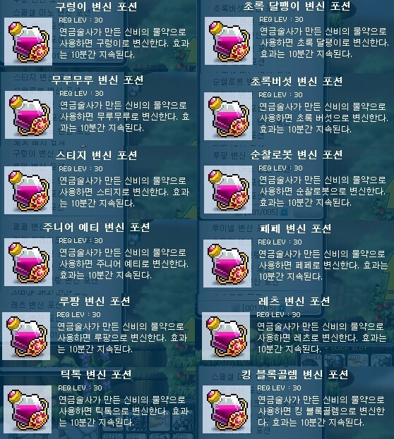394x439 pixels.
Task: Click the 주니어 예티 변신 포션 icon
Action: [28, 262]
